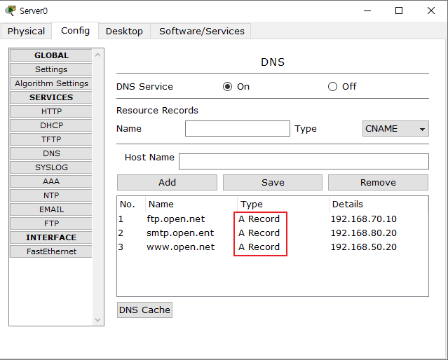The height and width of the screenshot is (360, 448).
Task: Switch to the Physical tab
Action: click(26, 31)
